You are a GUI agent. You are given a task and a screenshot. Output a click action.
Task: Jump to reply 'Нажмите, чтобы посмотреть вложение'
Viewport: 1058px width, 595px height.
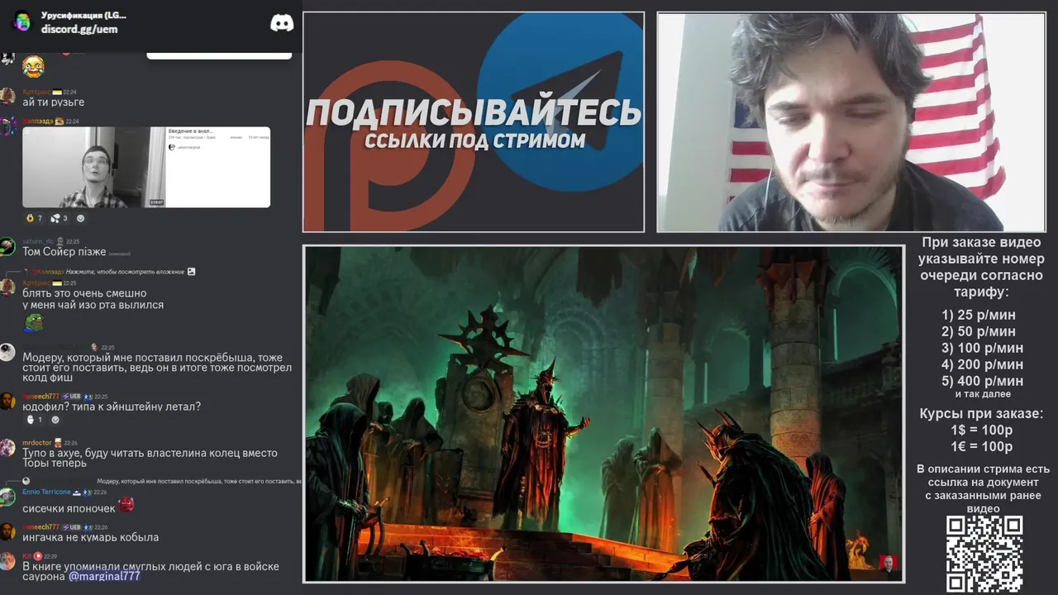(x=126, y=271)
